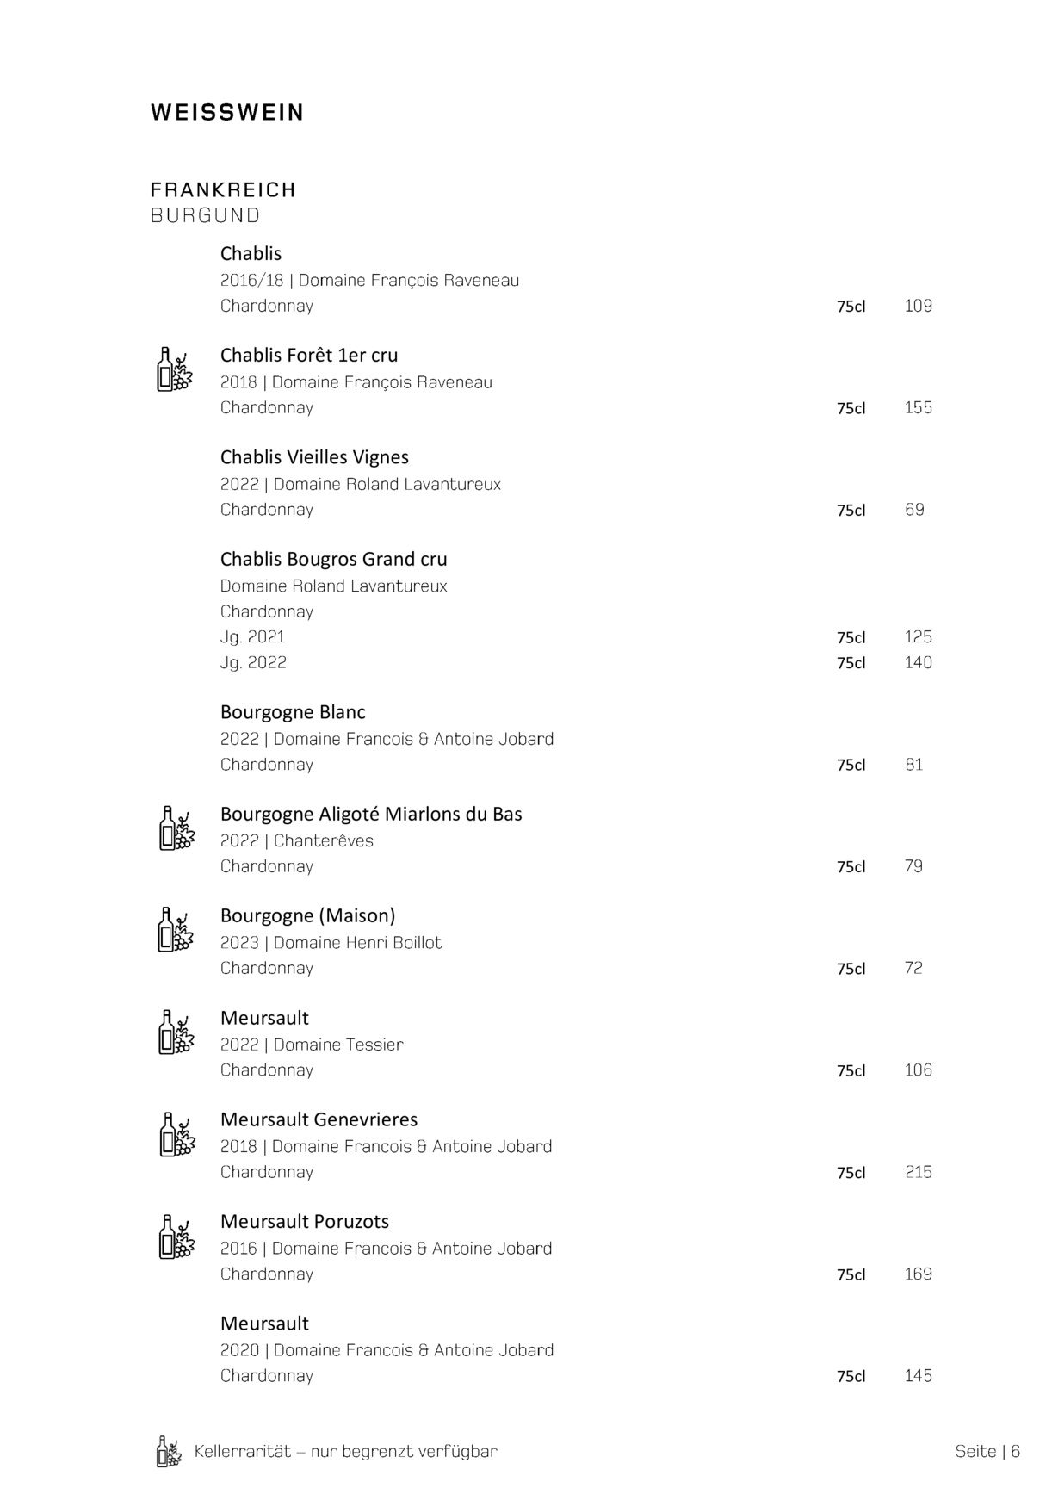
Task: Select the Chablis Bougros Grand cru title
Action: tap(333, 559)
